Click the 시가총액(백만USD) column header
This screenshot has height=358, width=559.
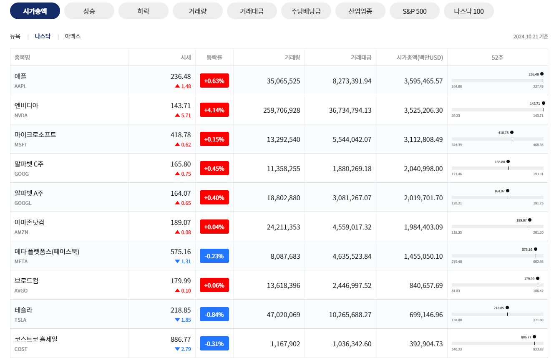(x=420, y=58)
